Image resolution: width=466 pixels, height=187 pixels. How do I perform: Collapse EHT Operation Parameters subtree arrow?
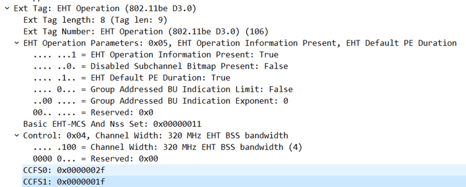(x=17, y=43)
